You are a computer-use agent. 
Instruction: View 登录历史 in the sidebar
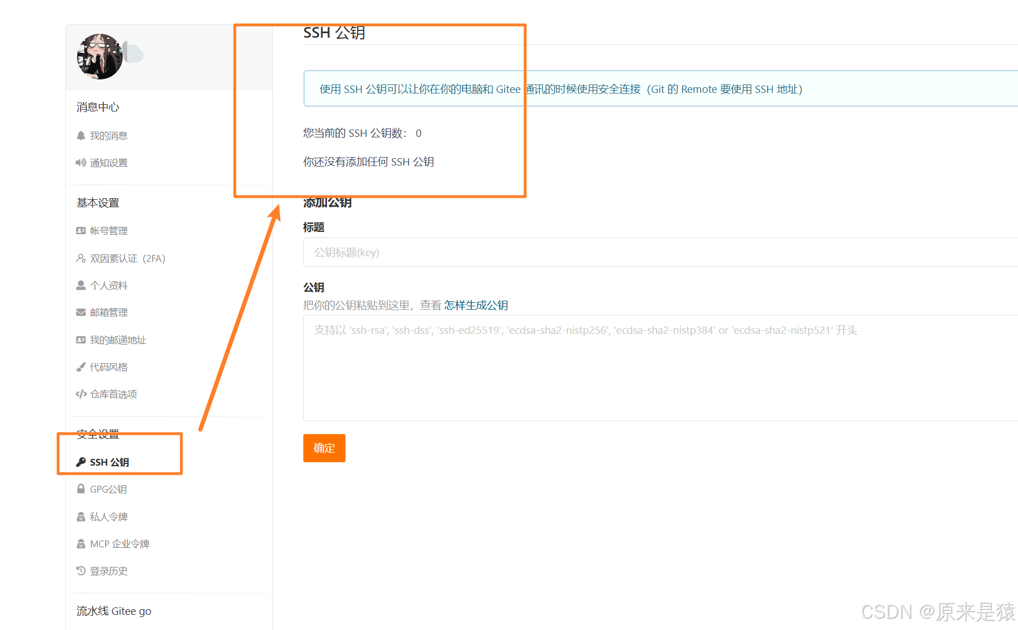[x=109, y=571]
